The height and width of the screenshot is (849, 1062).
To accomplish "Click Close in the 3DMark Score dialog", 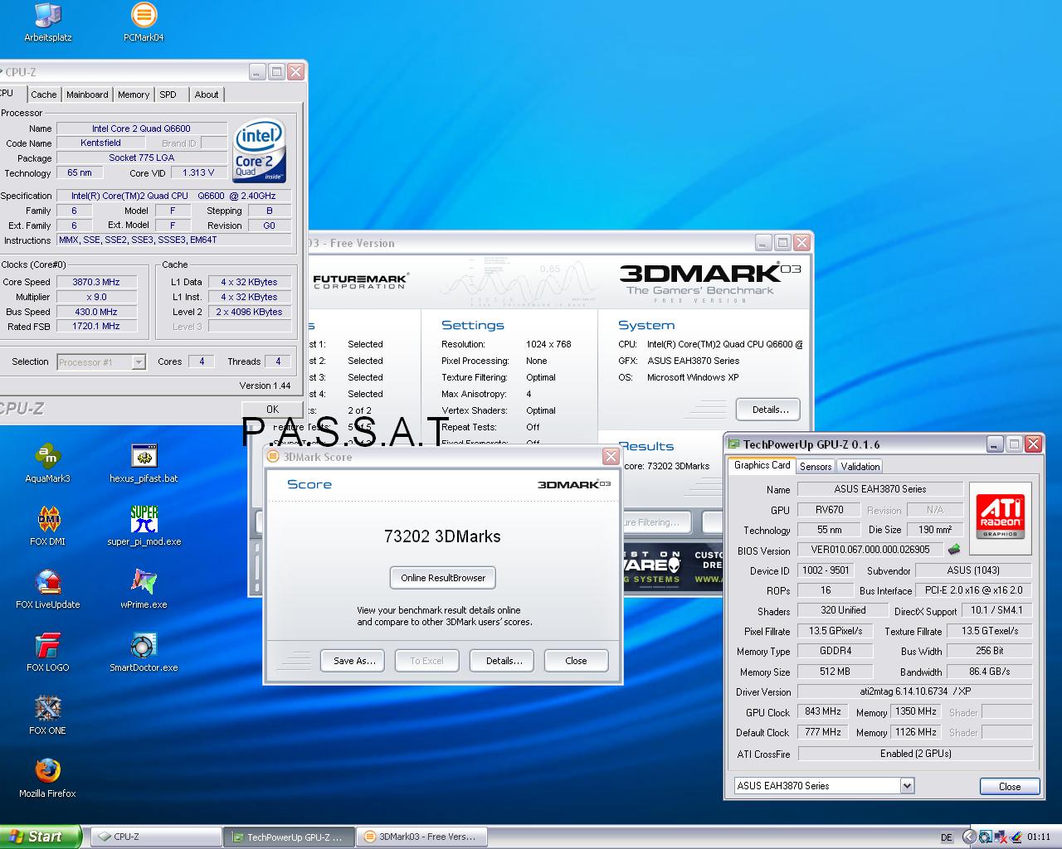I will point(576,661).
